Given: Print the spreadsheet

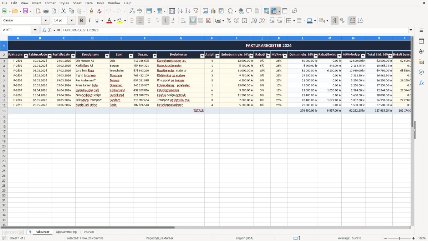Looking at the screenshot, I should coord(46,11).
